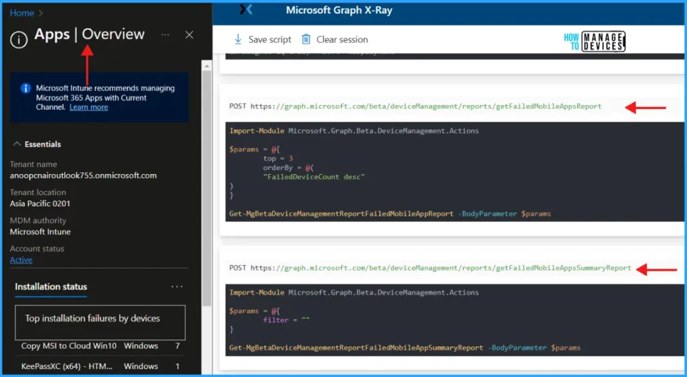Click the left panel vertical scrollbar thumb

(207, 188)
